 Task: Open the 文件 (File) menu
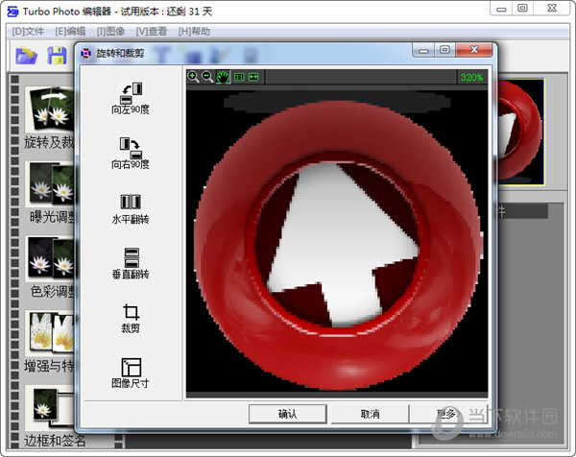pos(28,32)
